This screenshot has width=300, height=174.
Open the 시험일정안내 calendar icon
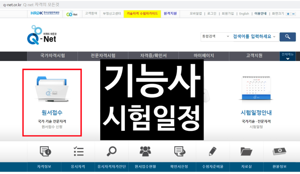point(256,88)
